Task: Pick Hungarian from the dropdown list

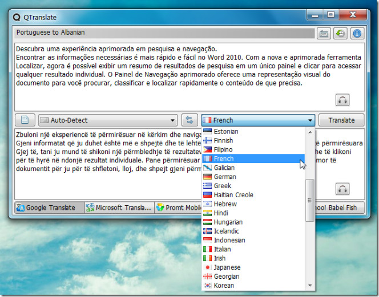Action: click(253, 222)
